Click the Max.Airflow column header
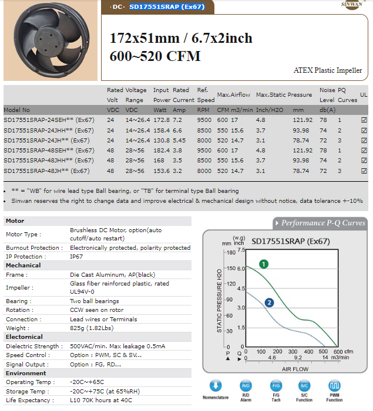Image resolution: width=373 pixels, height=411 pixels. (233, 95)
